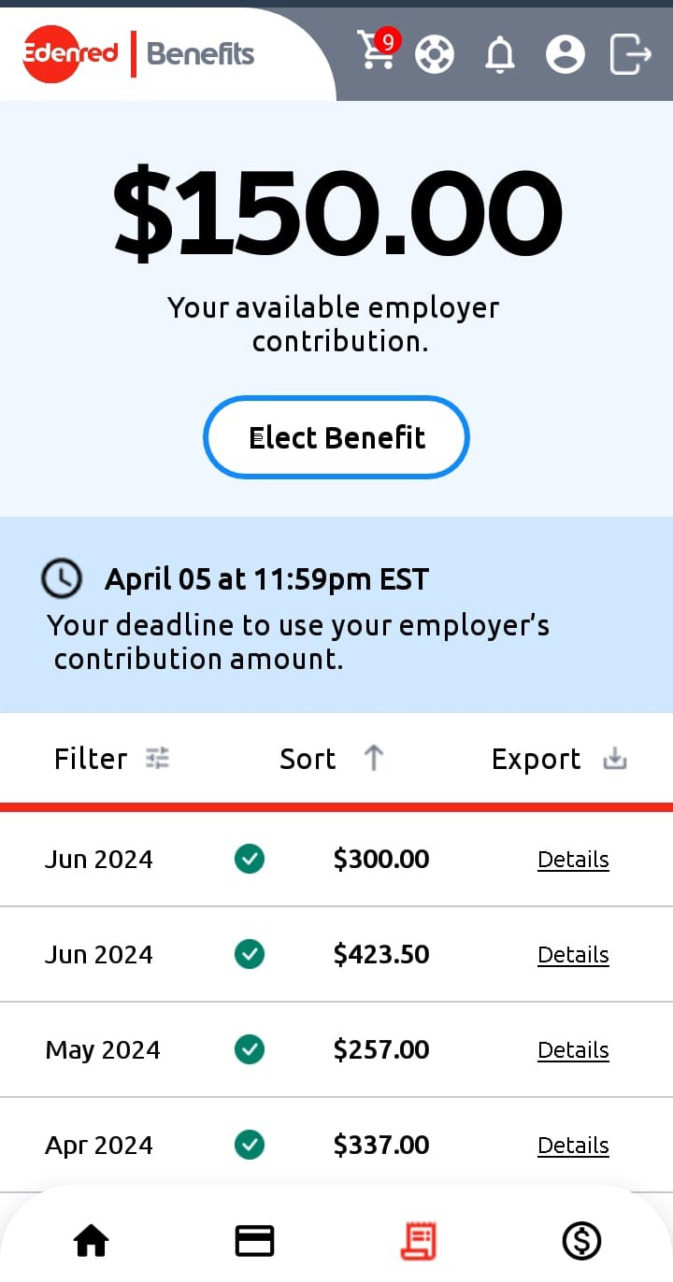Open Details for the $300.00 Jun 2024 entry
The height and width of the screenshot is (1282, 673).
pos(573,860)
